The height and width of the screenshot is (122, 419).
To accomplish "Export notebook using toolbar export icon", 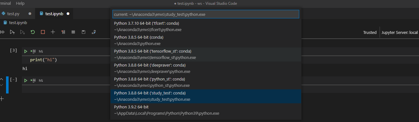I will 94,32.
